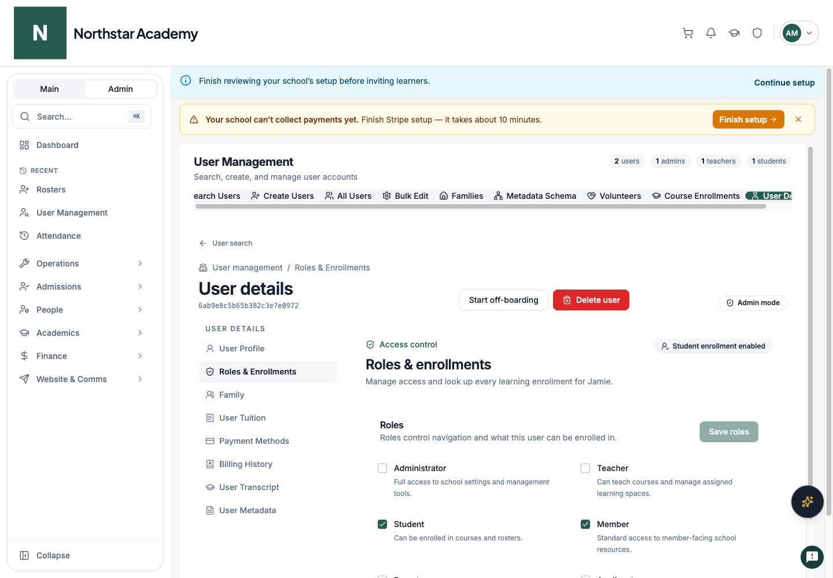Click the 2 users count badge
Screen dimensions: 833x578
tap(626, 161)
